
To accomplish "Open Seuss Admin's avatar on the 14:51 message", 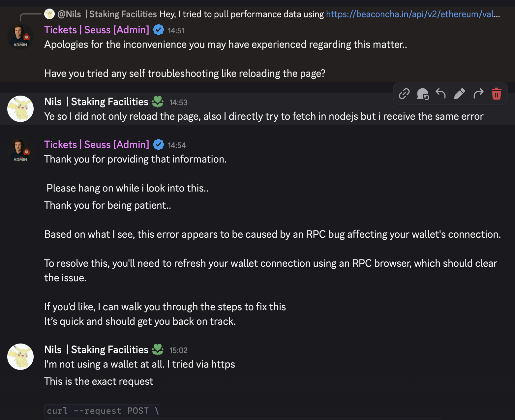I will (x=20, y=37).
